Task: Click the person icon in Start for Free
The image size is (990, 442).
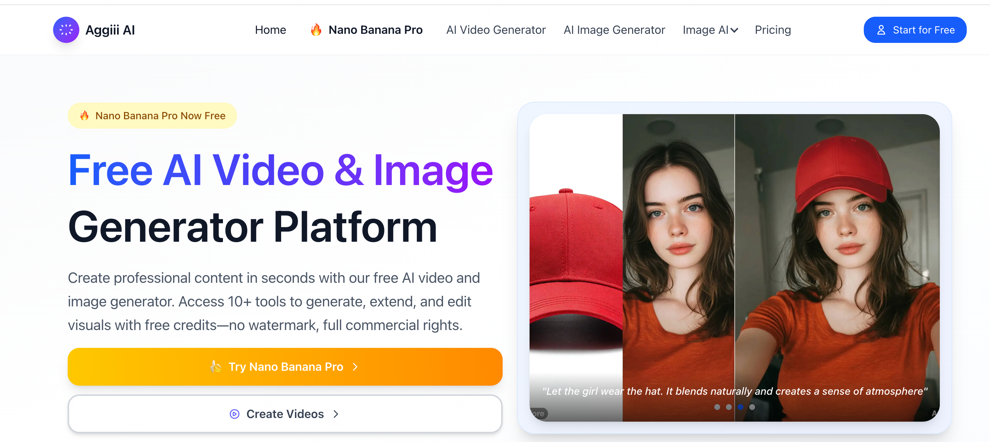Action: coord(881,29)
